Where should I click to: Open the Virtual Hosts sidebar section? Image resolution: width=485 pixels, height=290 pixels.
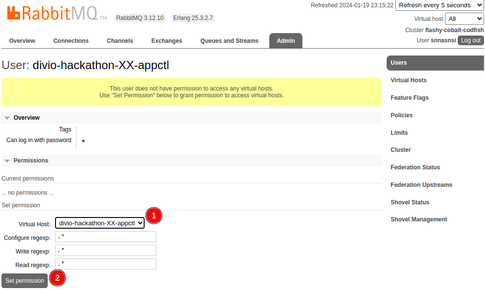click(409, 80)
